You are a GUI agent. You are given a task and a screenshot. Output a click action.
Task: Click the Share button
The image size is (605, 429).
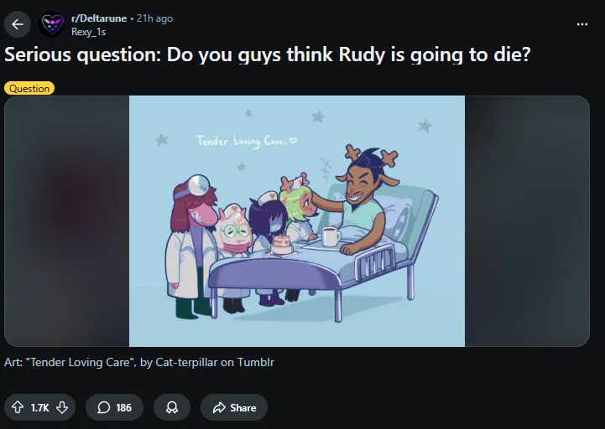point(233,407)
